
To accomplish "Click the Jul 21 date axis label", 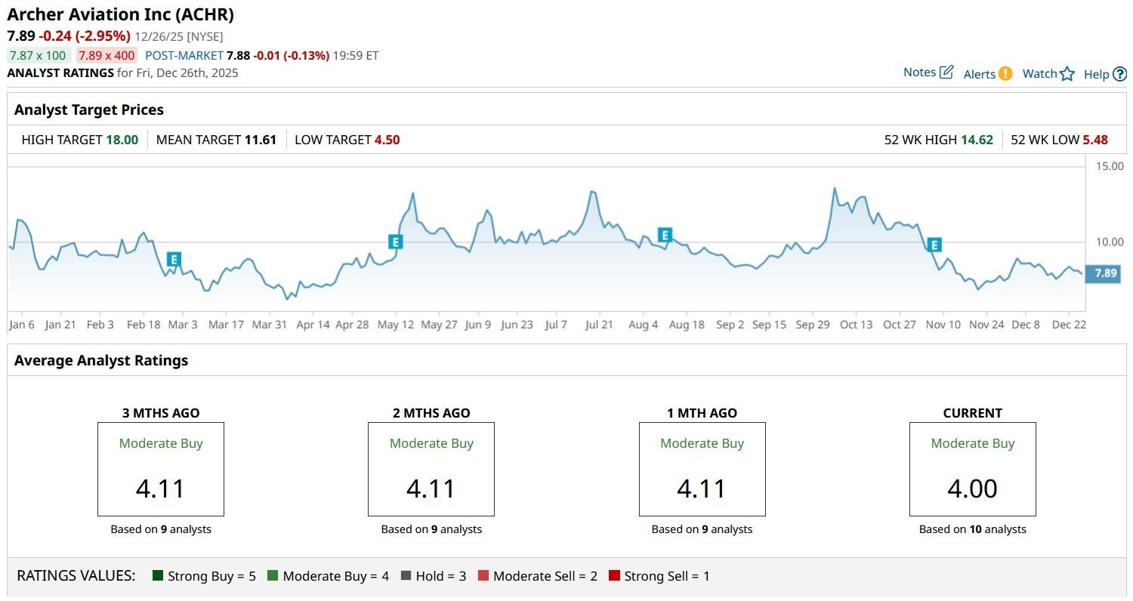I will (x=599, y=325).
